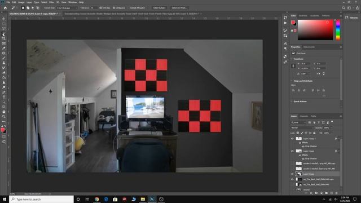
Task: Open the Filter menu
Action: point(51,2)
